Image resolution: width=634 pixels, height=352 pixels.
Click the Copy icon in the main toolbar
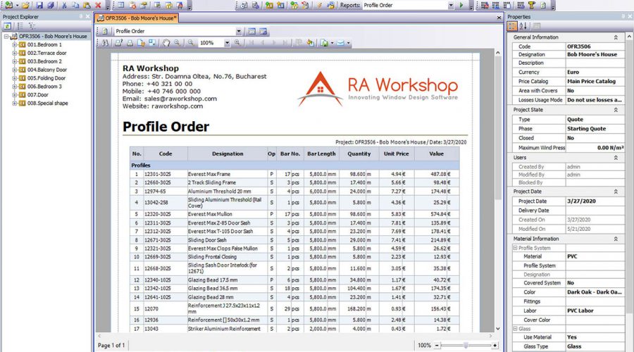(75, 5)
